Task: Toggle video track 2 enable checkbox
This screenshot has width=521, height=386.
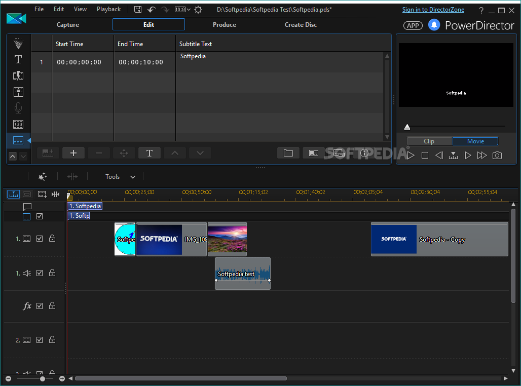Action: 40,340
